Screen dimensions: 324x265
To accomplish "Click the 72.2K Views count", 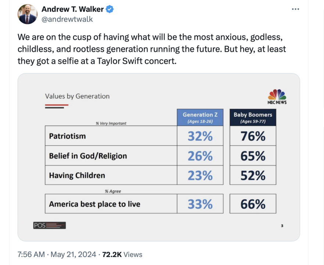I will (122, 254).
